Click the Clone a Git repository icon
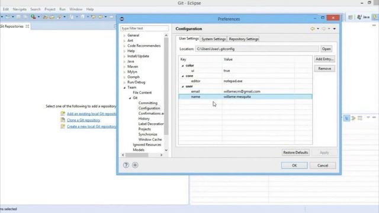 [63, 120]
